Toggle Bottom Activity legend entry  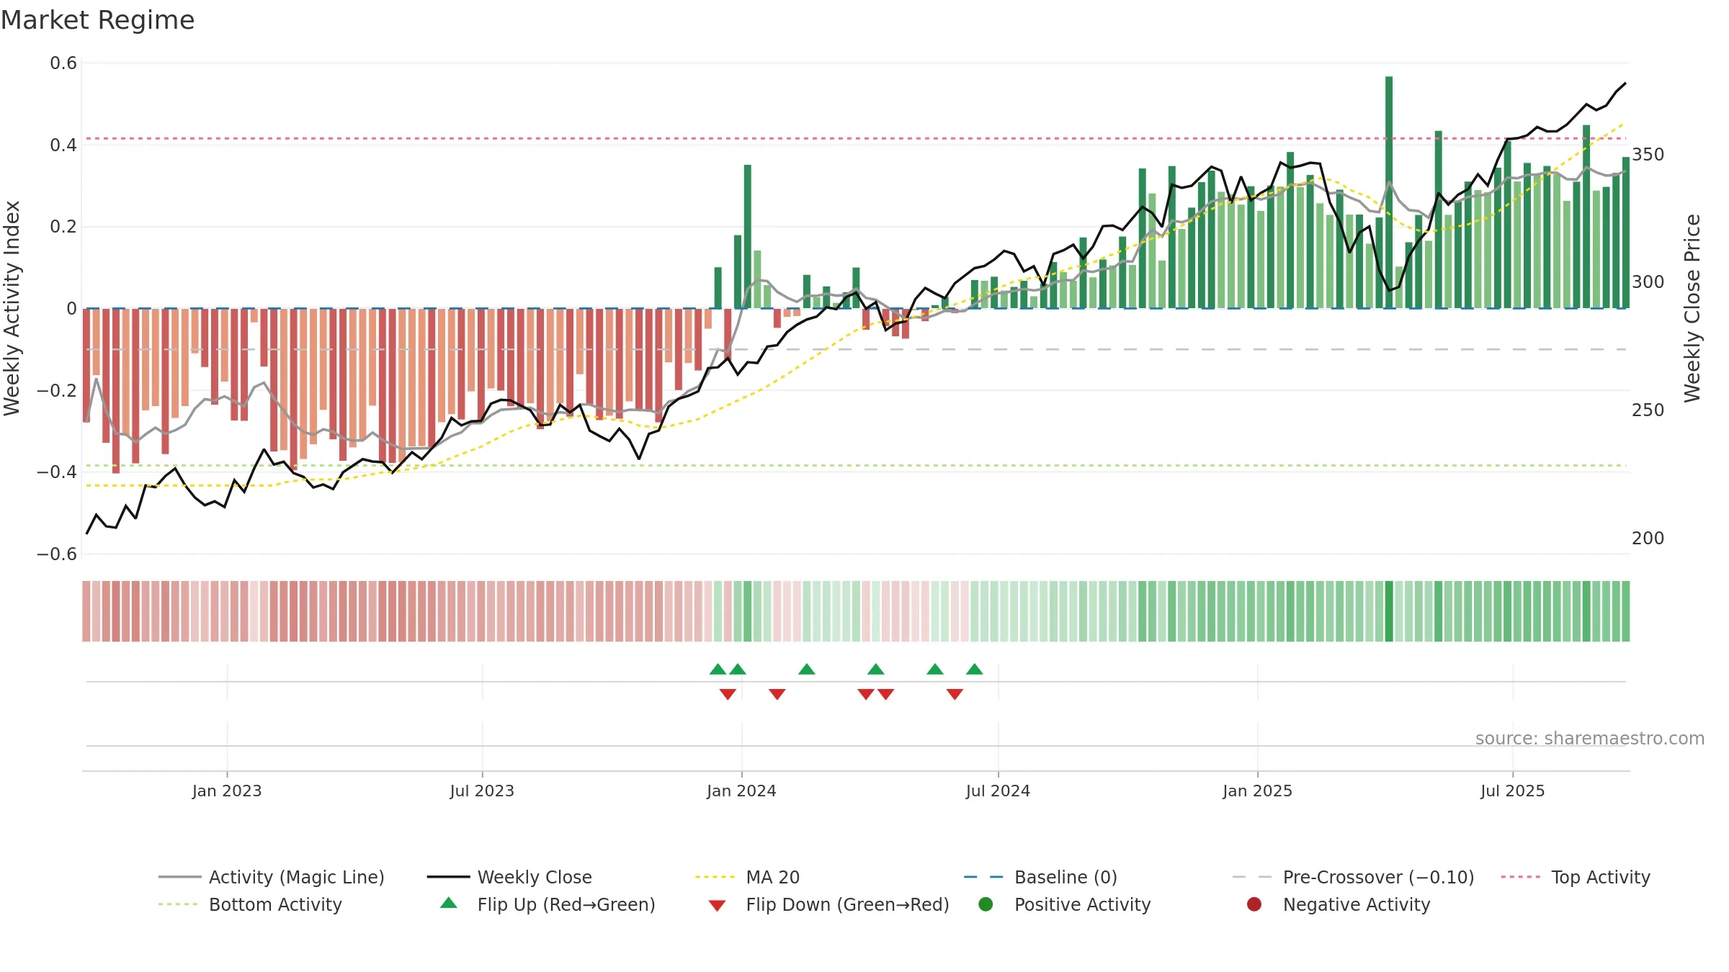pos(250,904)
